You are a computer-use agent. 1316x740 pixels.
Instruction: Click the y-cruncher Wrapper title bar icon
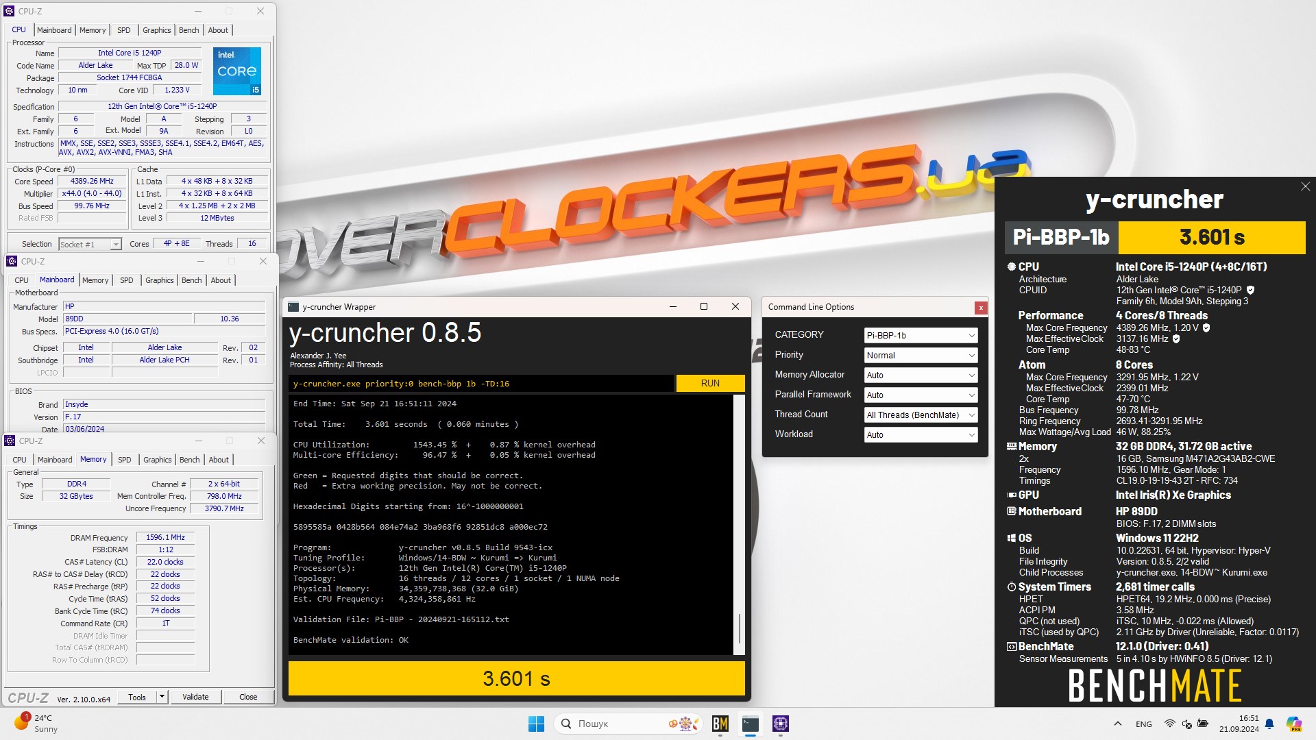point(293,307)
